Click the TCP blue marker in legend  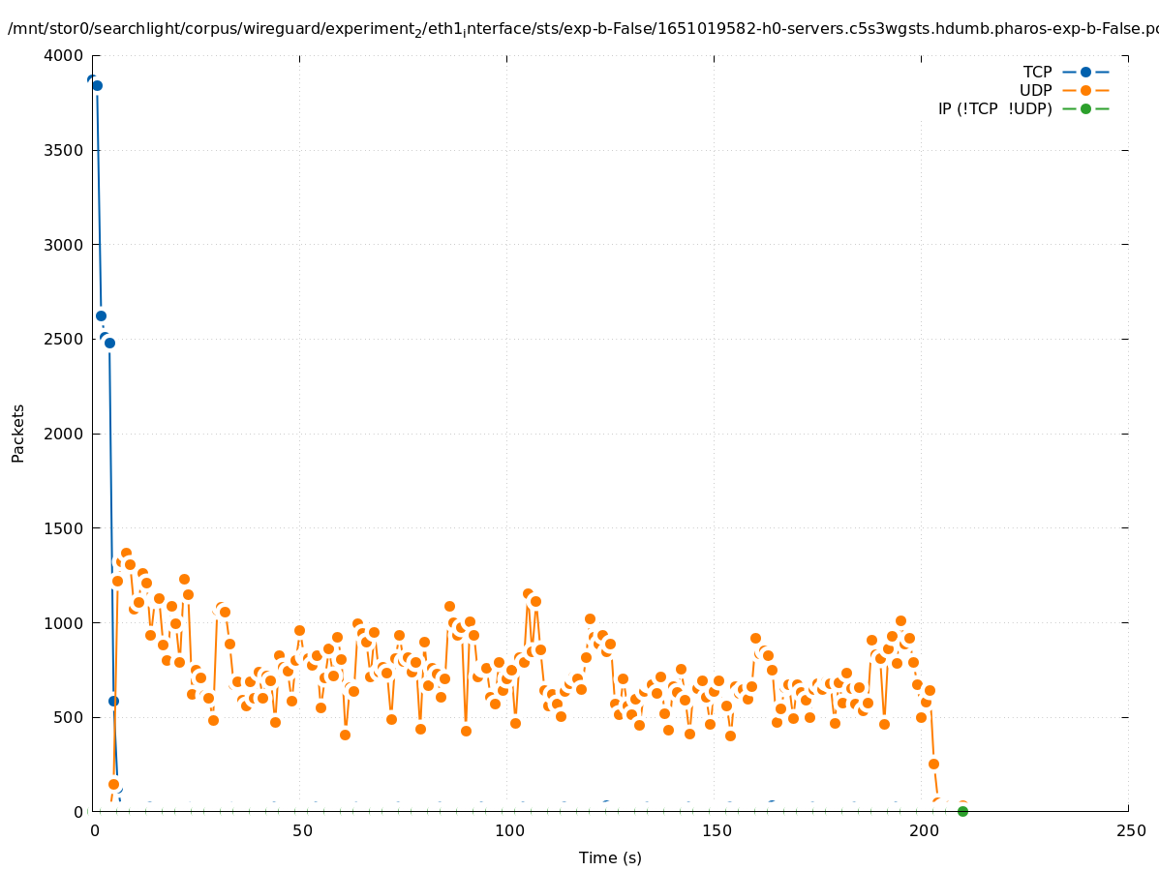point(1085,72)
